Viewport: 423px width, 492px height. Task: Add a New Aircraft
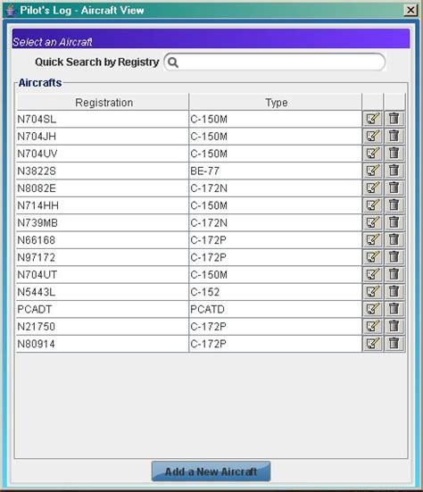click(211, 471)
